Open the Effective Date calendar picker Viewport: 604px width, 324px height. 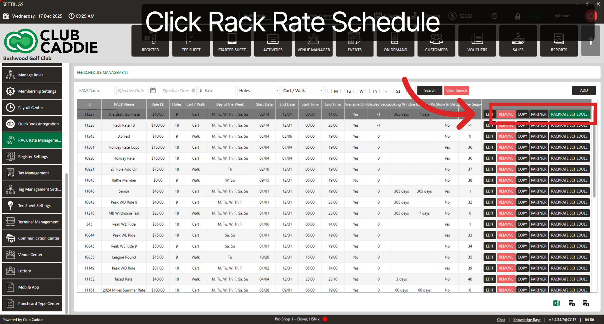pos(153,90)
